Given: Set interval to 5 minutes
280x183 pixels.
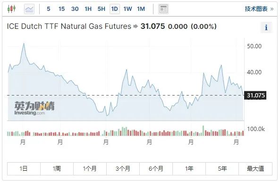Looking at the screenshot, I should click(48, 9).
